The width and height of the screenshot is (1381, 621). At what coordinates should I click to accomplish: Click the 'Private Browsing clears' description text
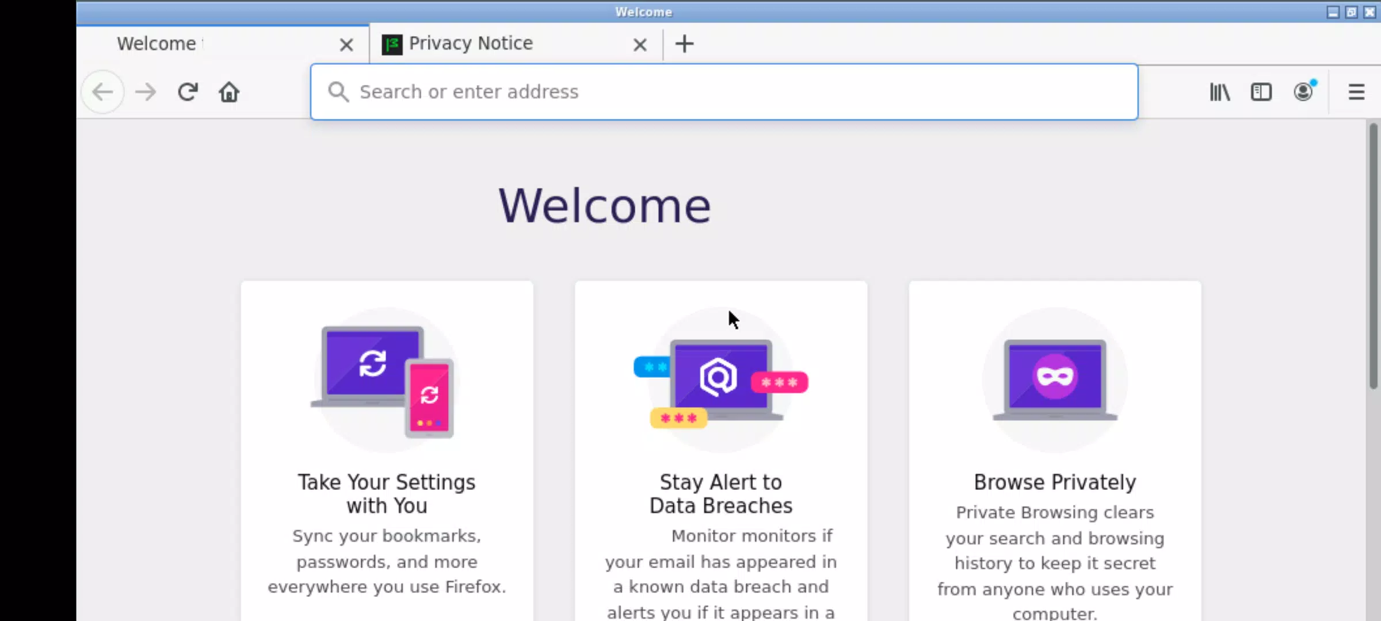pyautogui.click(x=1055, y=562)
